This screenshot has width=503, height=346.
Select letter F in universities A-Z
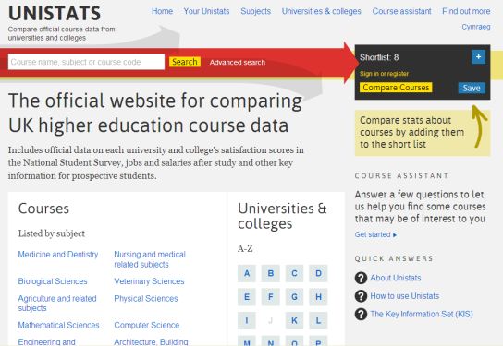(x=270, y=297)
